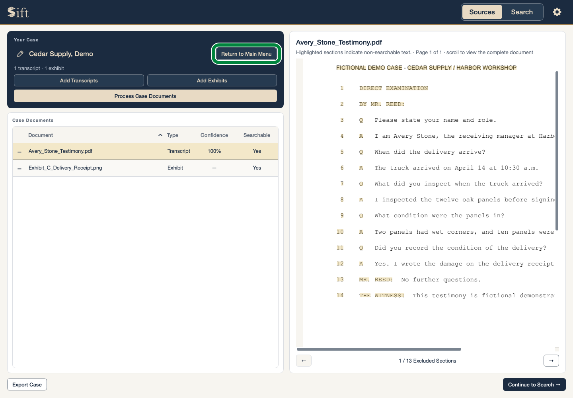
Task: Click the '1 / 13 Excluded Sections' counter
Action: [x=427, y=361]
